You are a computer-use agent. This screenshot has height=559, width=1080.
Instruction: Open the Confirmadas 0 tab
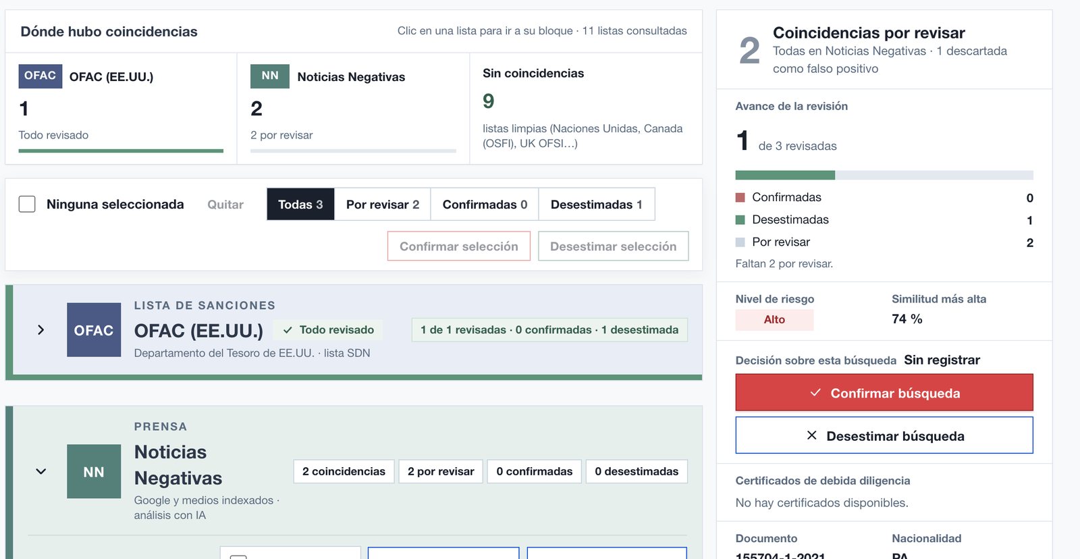(x=485, y=204)
